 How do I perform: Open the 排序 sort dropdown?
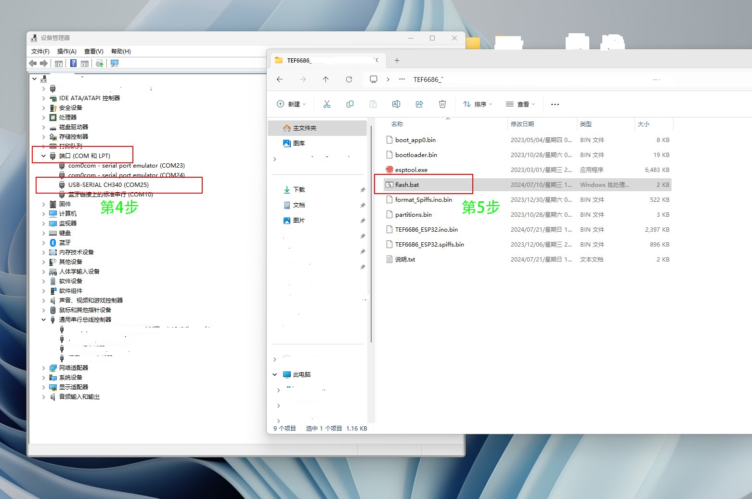[478, 104]
